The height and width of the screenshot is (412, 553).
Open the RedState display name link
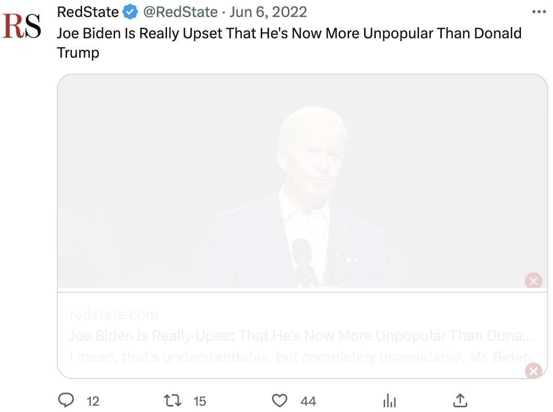tap(88, 12)
